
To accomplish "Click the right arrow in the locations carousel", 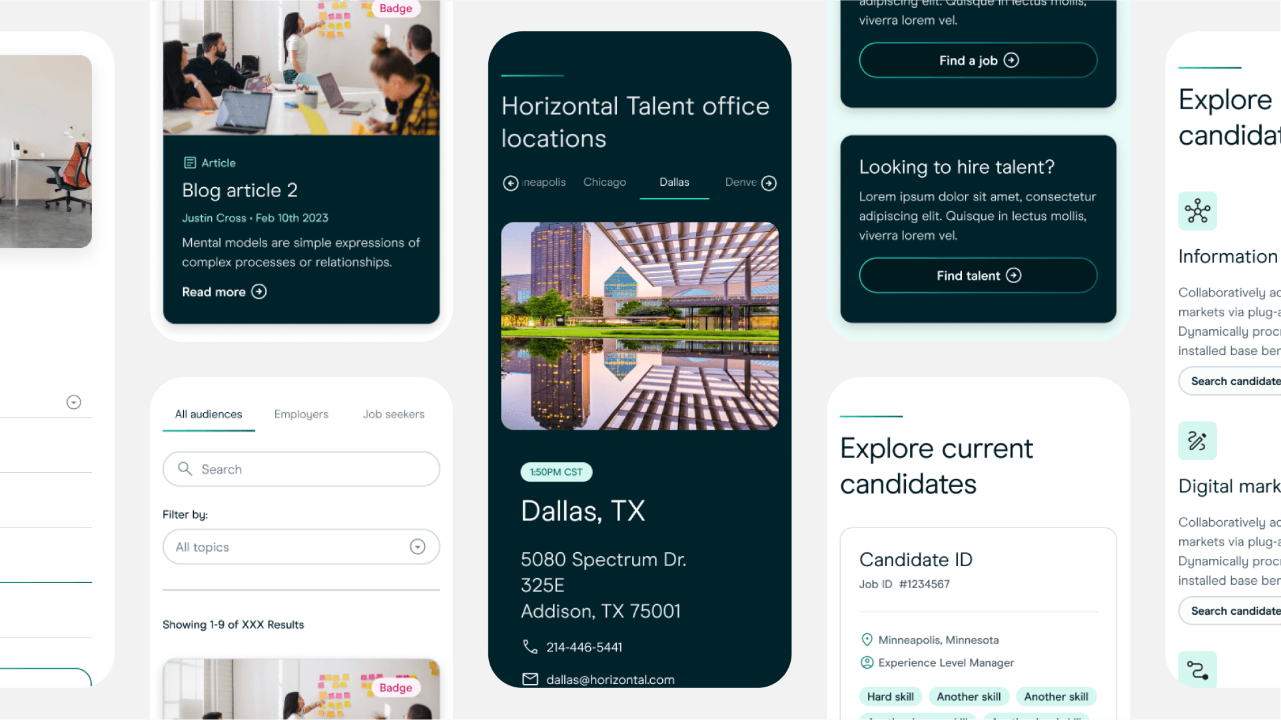I will click(769, 183).
